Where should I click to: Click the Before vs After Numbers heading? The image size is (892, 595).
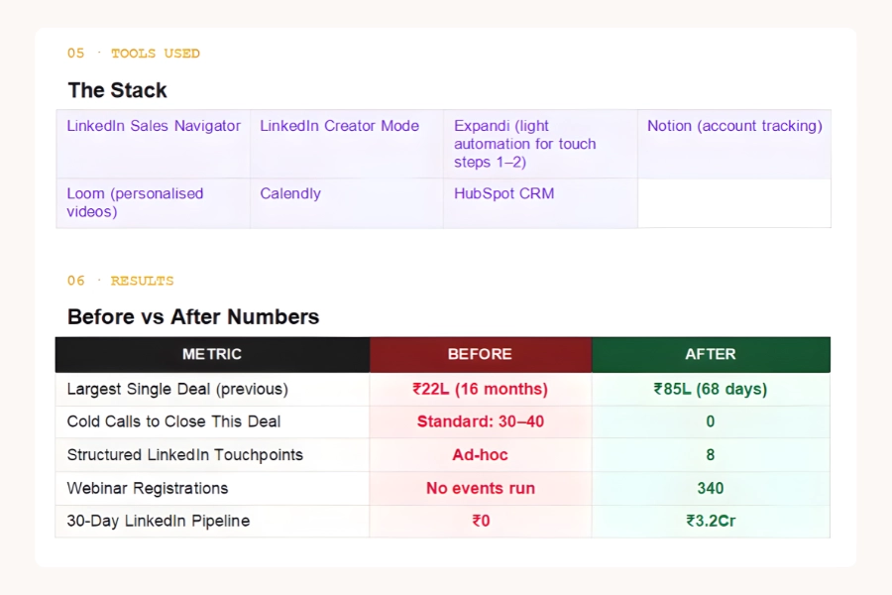192,317
